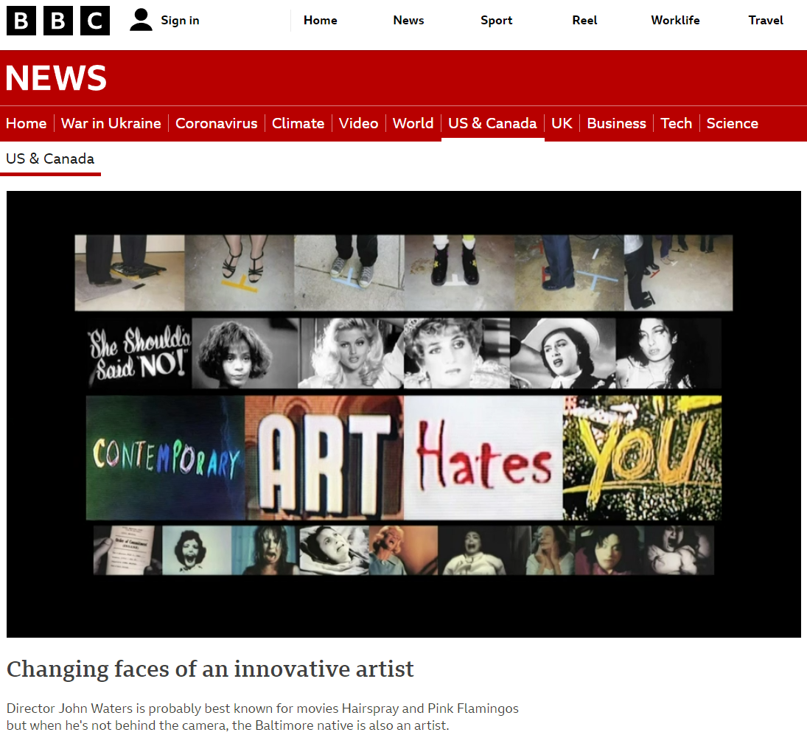Open News in top navigation
Screen dimensions: 807x735
point(408,20)
